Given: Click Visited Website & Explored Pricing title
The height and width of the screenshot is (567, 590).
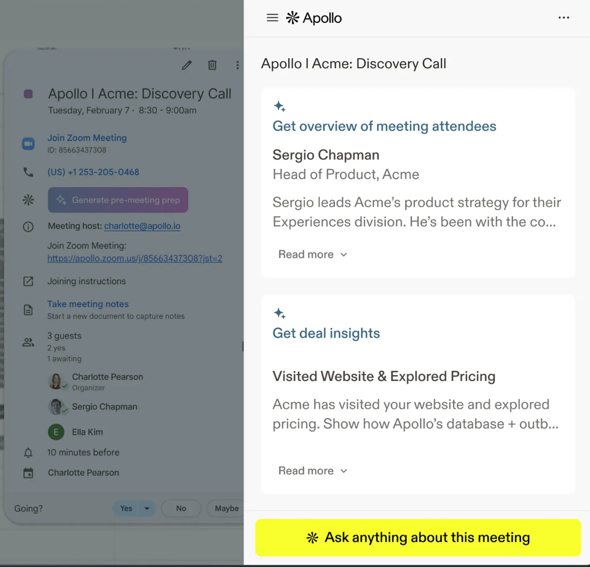Looking at the screenshot, I should click(384, 376).
